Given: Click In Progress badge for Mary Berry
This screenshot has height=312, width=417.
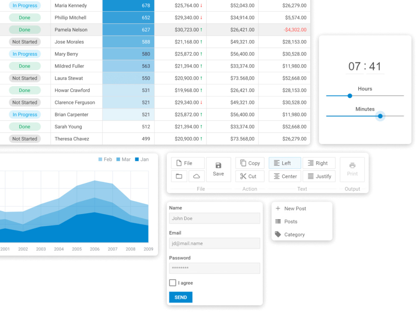Looking at the screenshot, I should click(25, 54).
